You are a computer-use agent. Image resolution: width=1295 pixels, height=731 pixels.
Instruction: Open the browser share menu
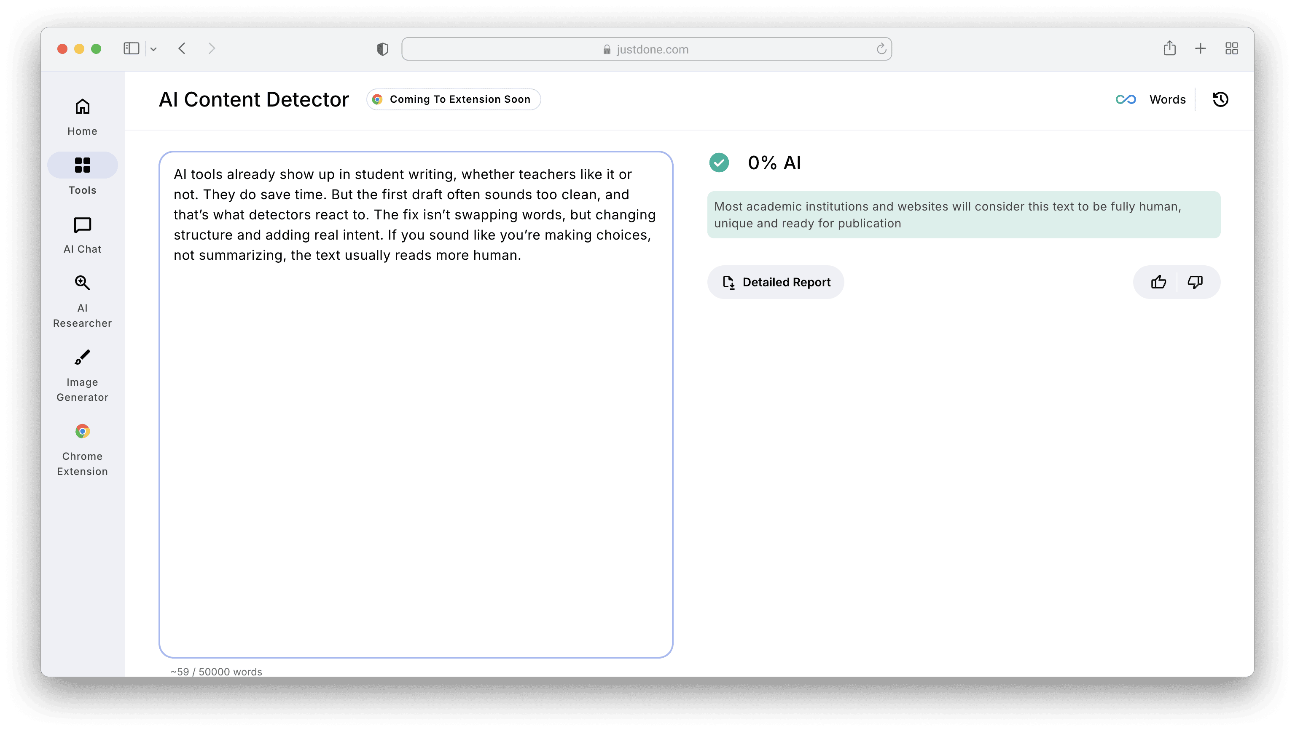click(1169, 49)
